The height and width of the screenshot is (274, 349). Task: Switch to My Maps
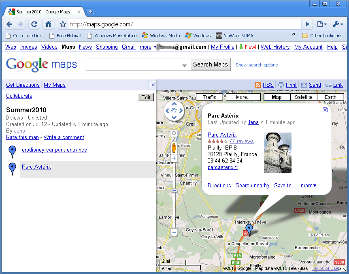pyautogui.click(x=55, y=85)
